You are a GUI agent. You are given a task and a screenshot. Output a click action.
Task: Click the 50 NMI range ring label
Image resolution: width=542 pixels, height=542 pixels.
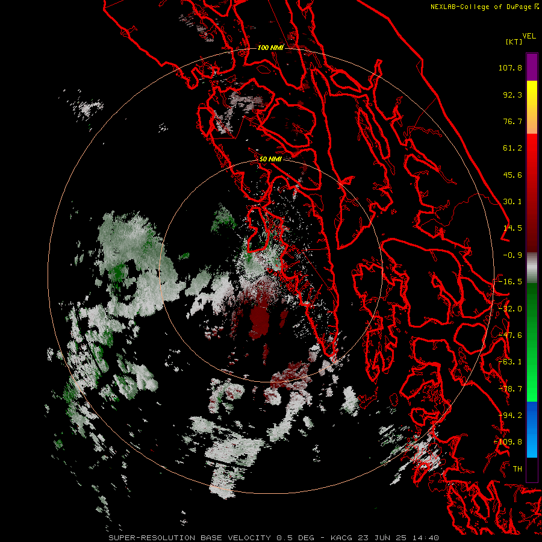(x=270, y=159)
